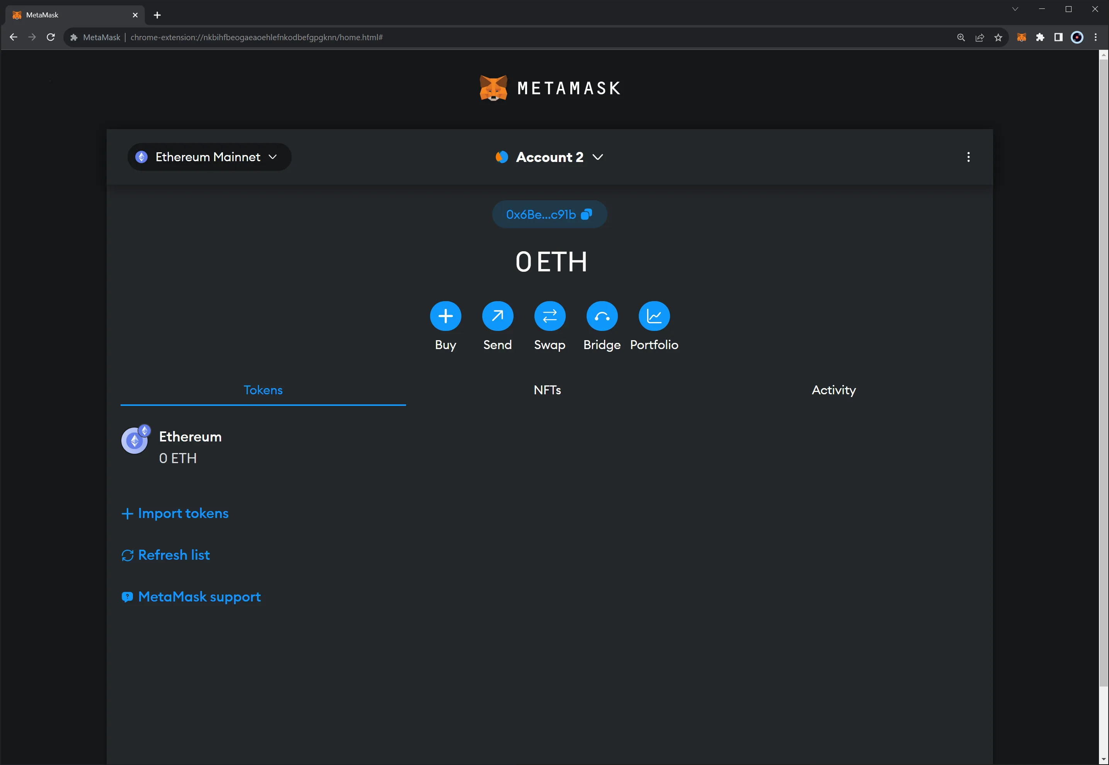Viewport: 1109px width, 765px height.
Task: Click the browser forward arrow
Action: [32, 37]
